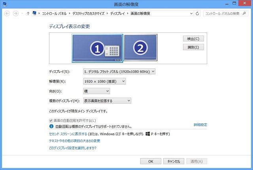This screenshot has width=253, height=170.
Task: Open the セカンド スクリーンに表示する link
Action: [x=68, y=134]
